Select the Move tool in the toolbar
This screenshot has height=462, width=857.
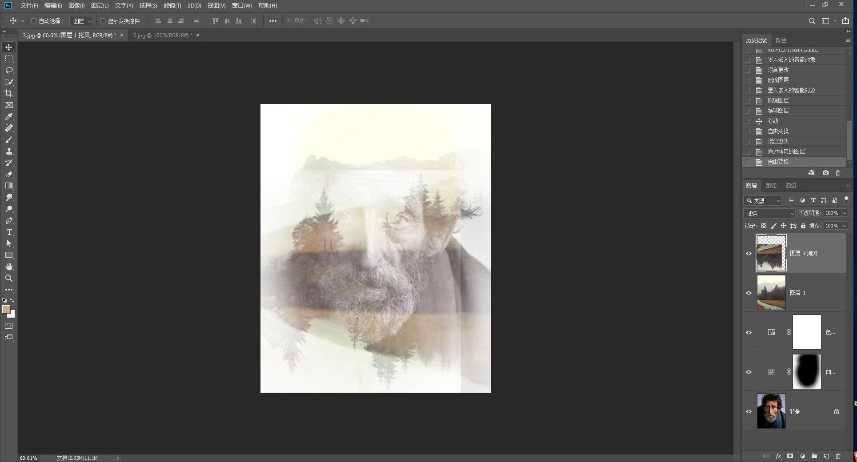(x=9, y=47)
